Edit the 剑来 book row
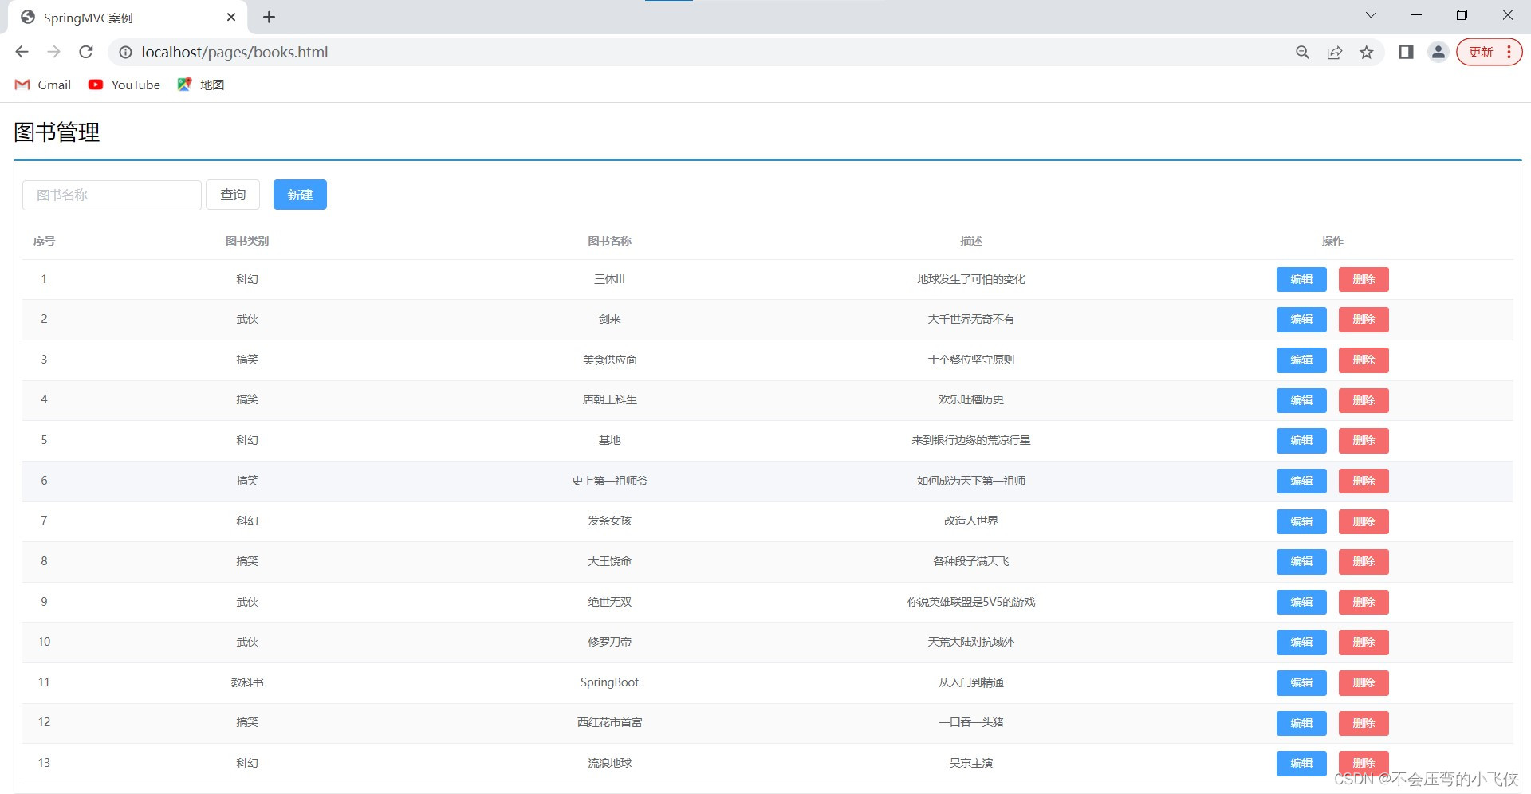This screenshot has width=1531, height=794. coord(1301,319)
